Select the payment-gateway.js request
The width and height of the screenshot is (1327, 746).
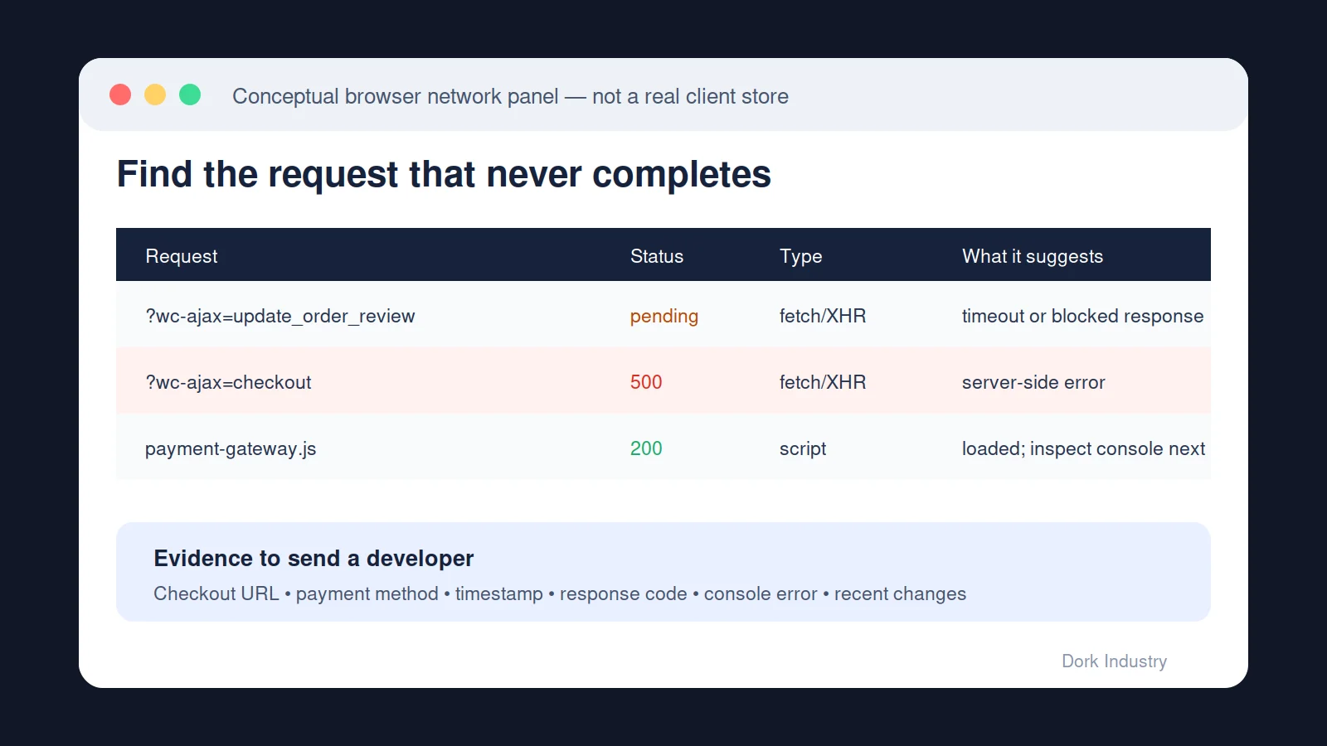[231, 448]
